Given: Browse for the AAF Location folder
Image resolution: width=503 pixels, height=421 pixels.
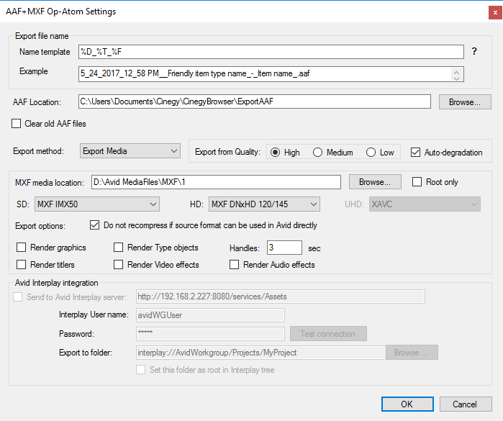Looking at the screenshot, I should click(465, 102).
